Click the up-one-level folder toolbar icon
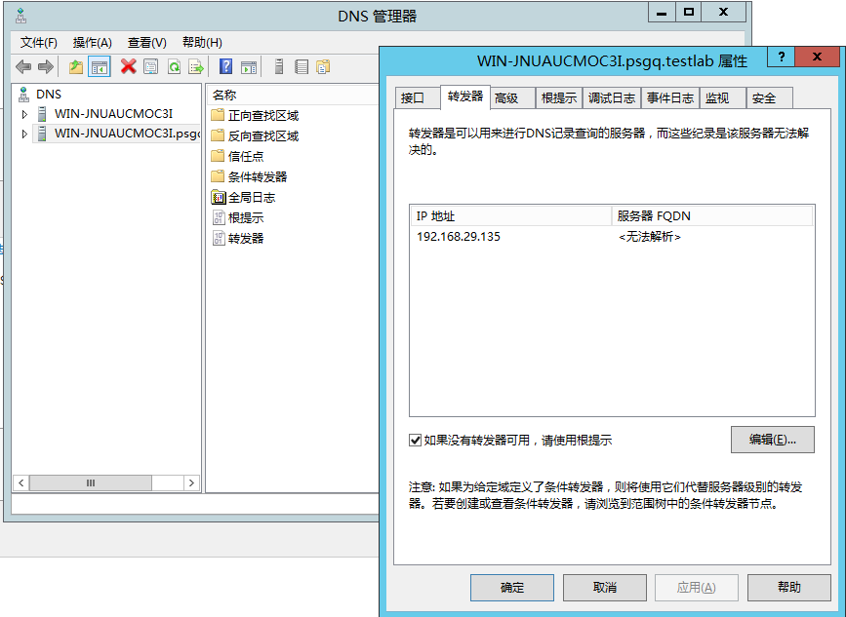 76,66
